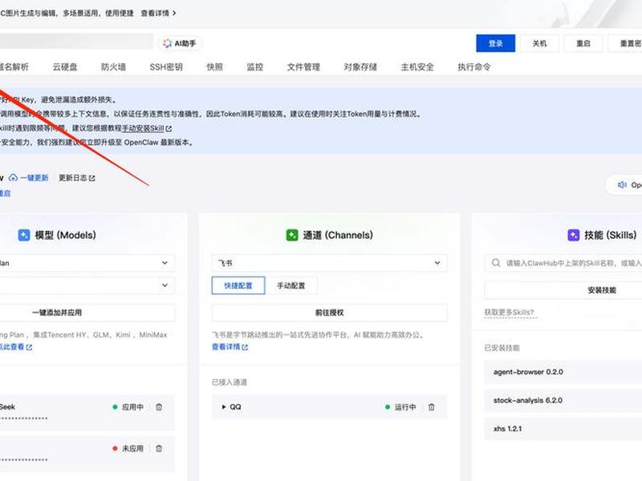Select the agent-browser 0.2.0 skill
Screen dimensions: 642x481
click(x=563, y=372)
